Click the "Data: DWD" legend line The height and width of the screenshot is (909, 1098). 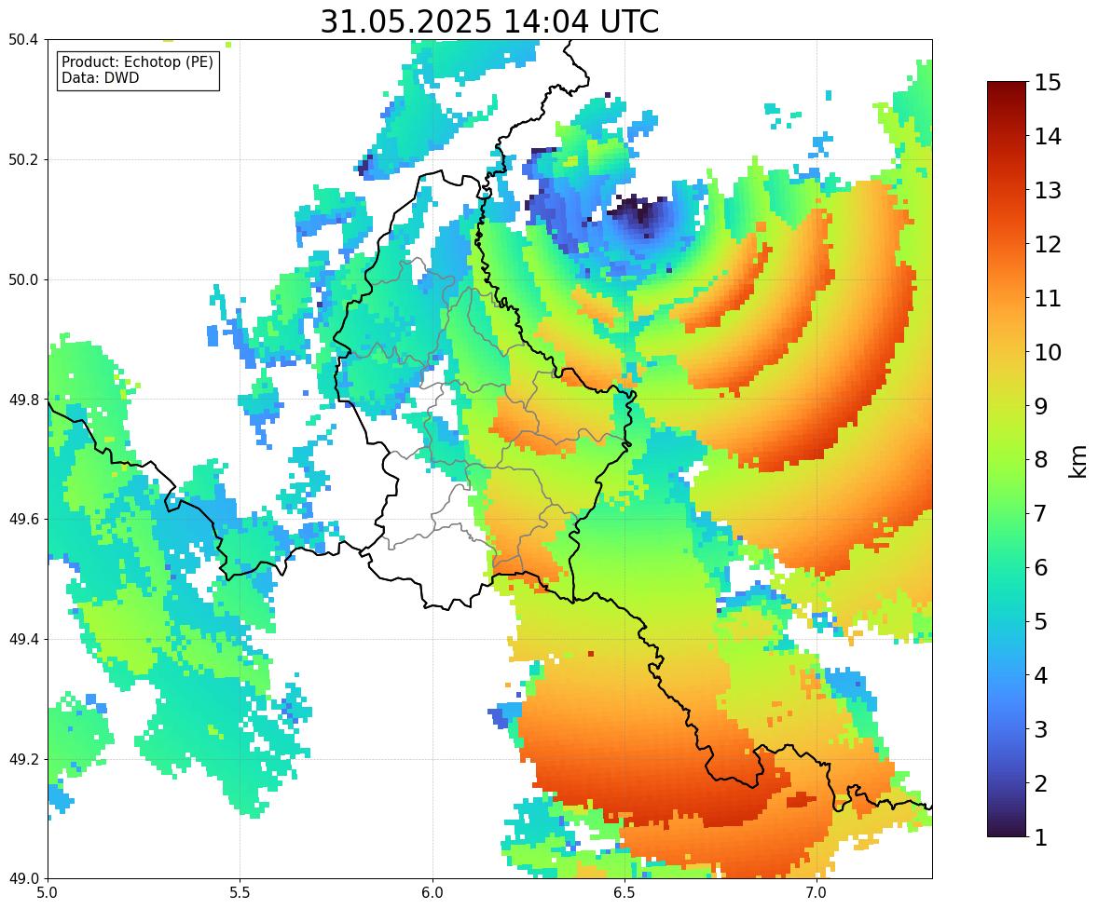click(100, 77)
